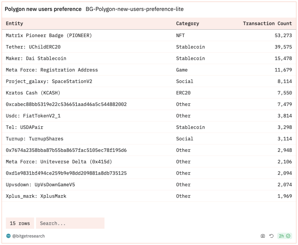Image resolution: width=298 pixels, height=245 pixels.
Task: Click the Search input field
Action: tap(70, 223)
